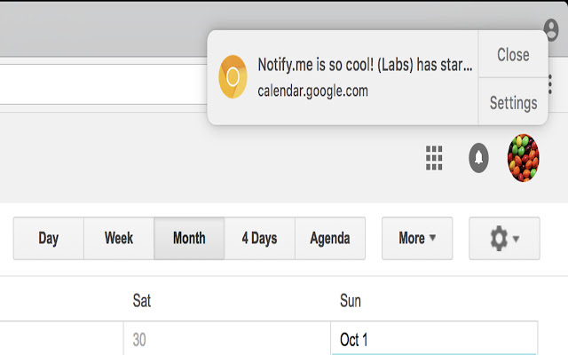Open notification Settings button
This screenshot has width=568, height=355.
tap(513, 102)
